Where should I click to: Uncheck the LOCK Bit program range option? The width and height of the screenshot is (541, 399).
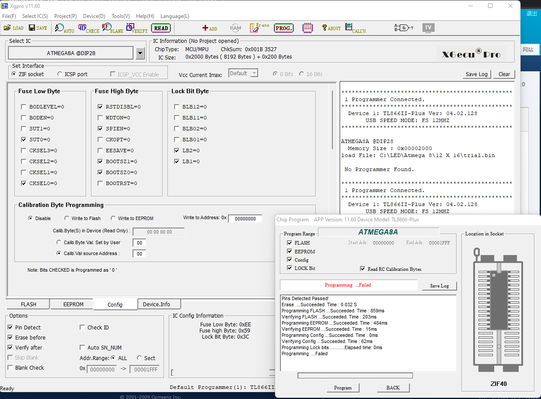click(290, 268)
